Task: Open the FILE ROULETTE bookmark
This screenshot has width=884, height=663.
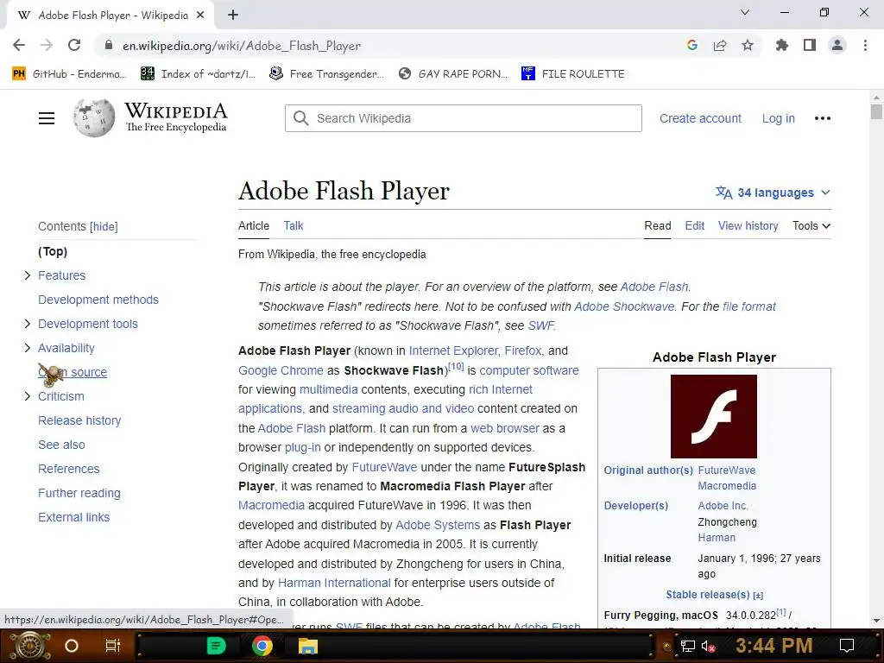Action: click(x=573, y=74)
